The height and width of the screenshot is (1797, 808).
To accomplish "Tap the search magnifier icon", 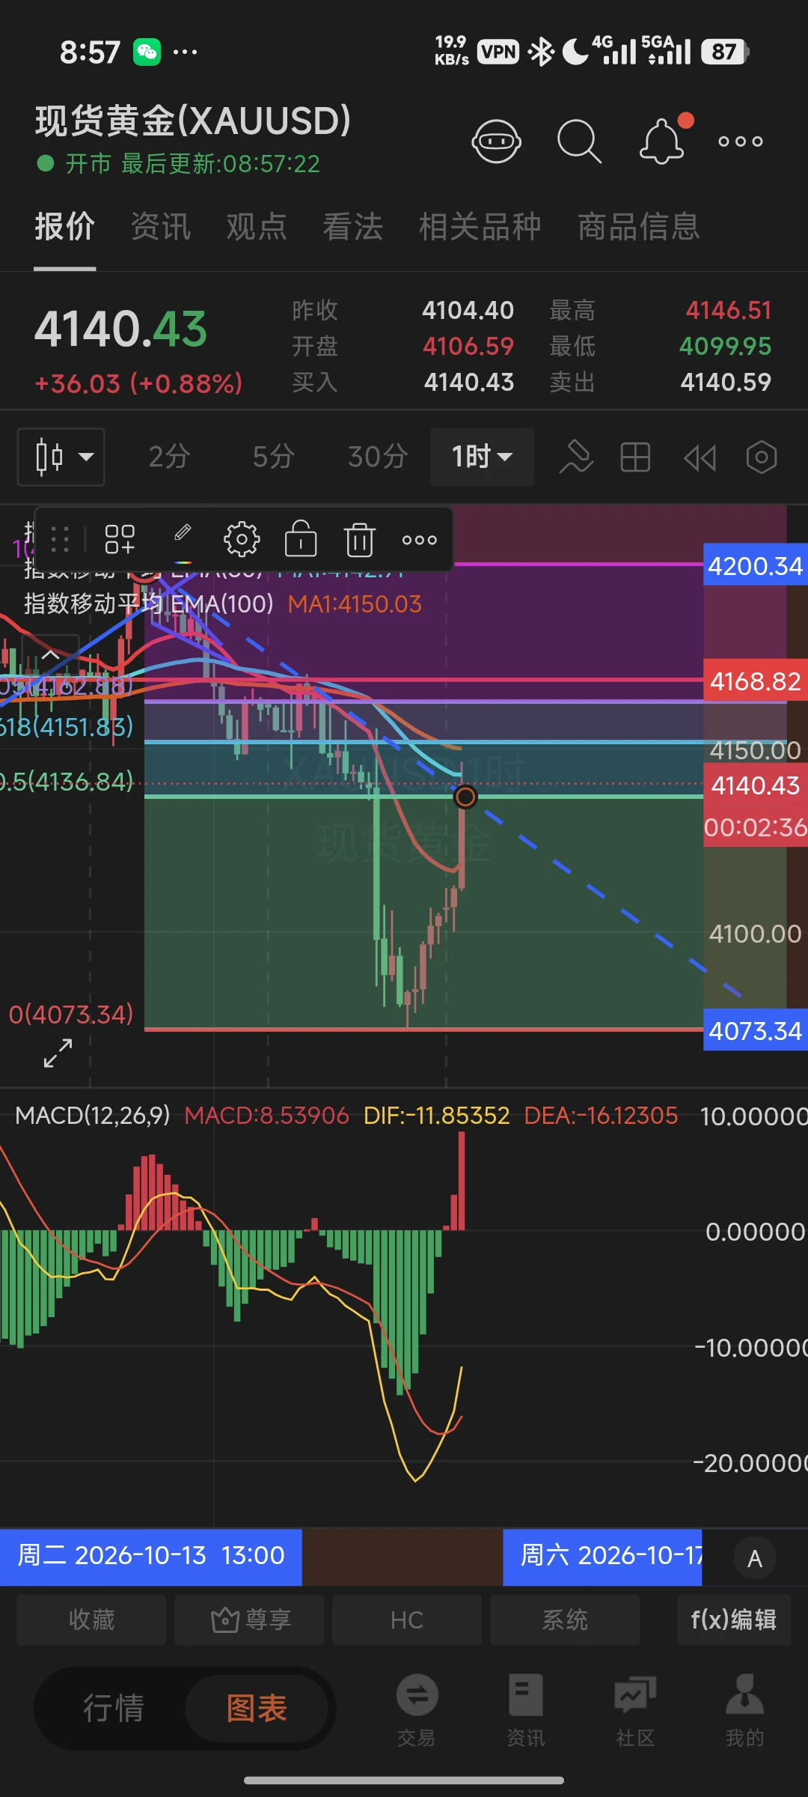I will (579, 141).
